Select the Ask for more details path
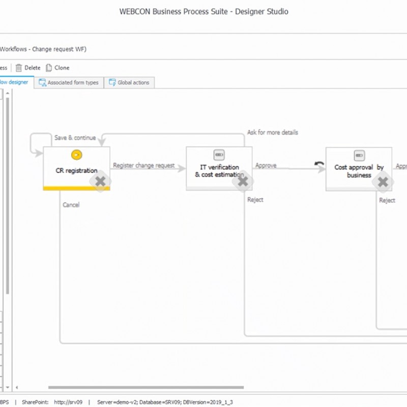407x407 pixels. [273, 132]
